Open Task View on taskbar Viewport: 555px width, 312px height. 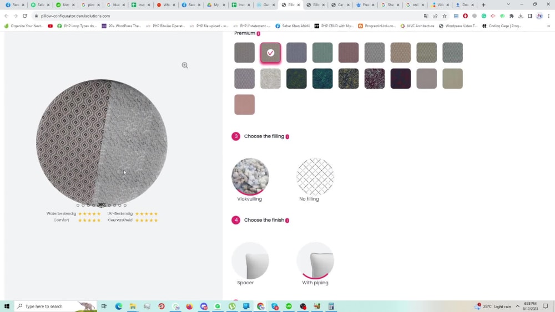coord(104,306)
